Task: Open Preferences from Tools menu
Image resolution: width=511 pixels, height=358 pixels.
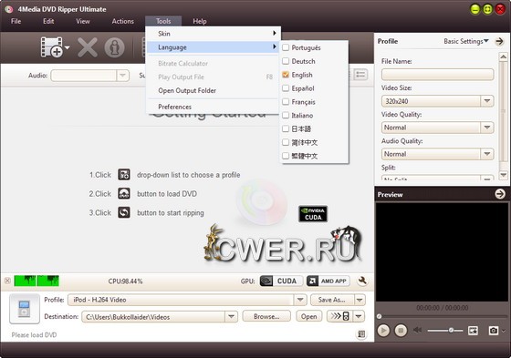Action: (214, 107)
